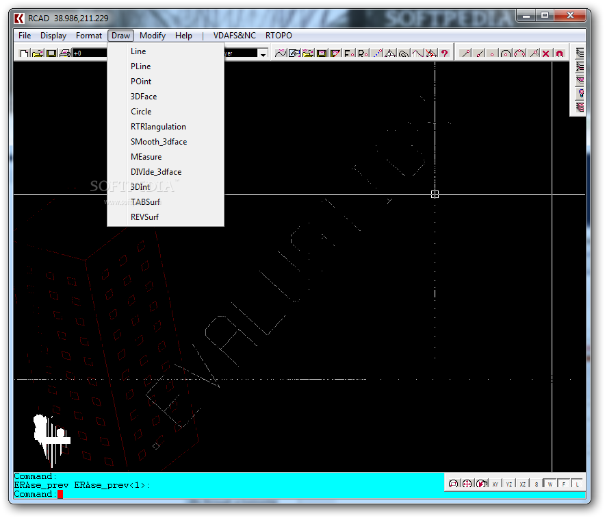The height and width of the screenshot is (518, 605).
Task: Click the Command prompt input line
Action: point(229,494)
